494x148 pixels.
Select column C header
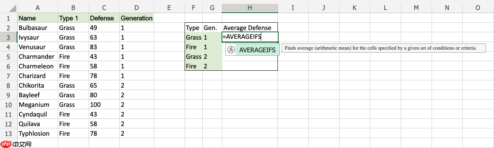click(104, 8)
